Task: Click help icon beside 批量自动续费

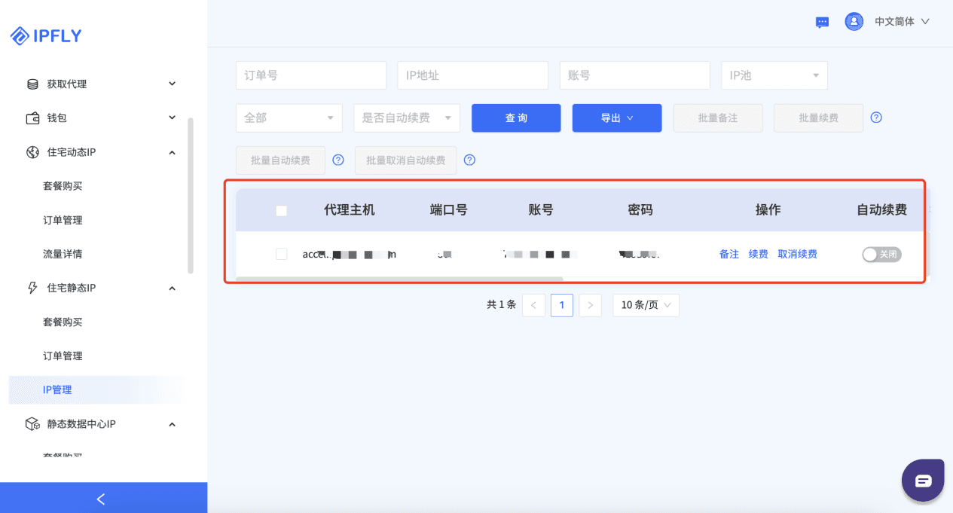Action: [x=338, y=160]
